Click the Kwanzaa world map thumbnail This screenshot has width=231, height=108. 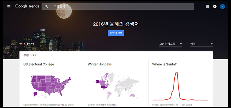[x=116, y=86]
